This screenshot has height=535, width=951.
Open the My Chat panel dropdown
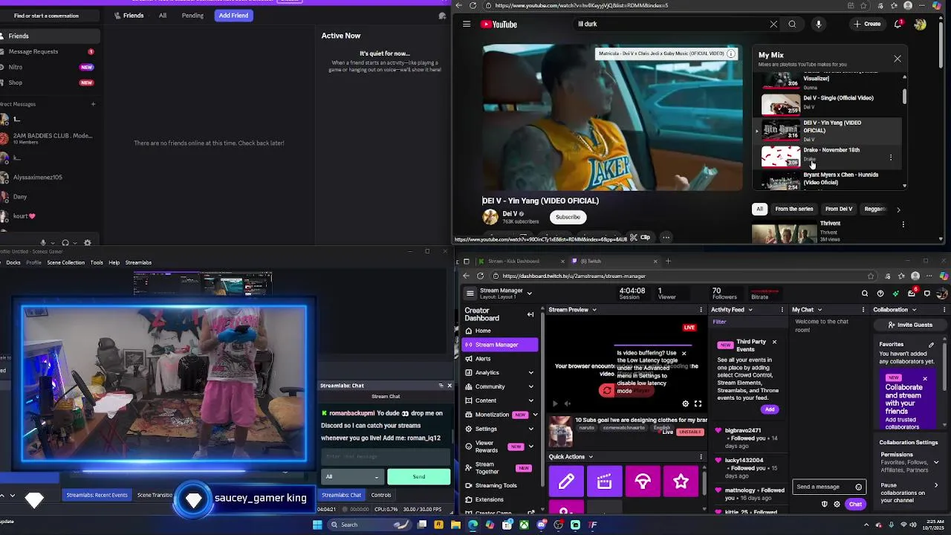819,310
